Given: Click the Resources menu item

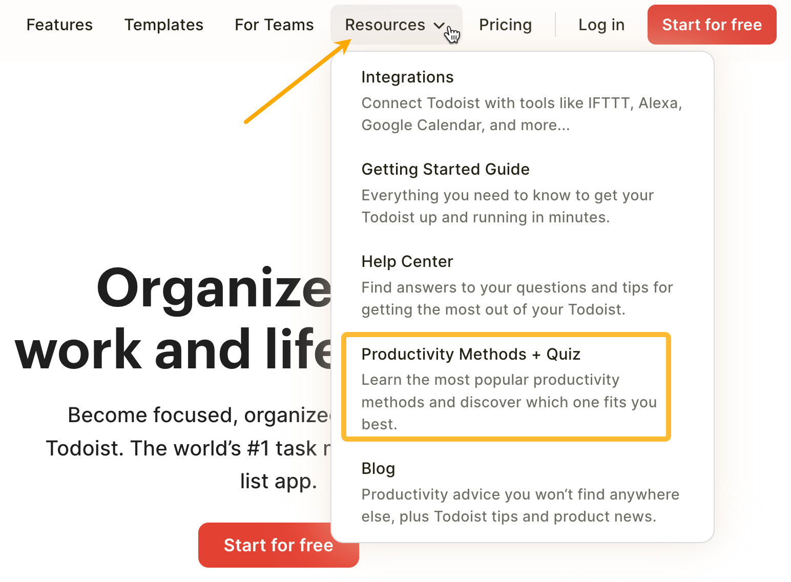Looking at the screenshot, I should pos(385,24).
